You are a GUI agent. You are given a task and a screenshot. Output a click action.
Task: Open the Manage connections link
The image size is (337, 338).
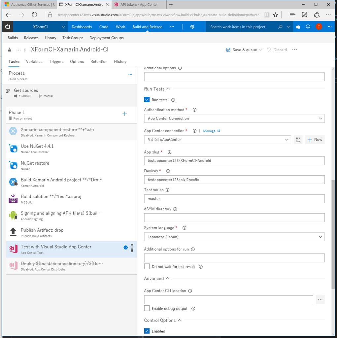(212, 131)
